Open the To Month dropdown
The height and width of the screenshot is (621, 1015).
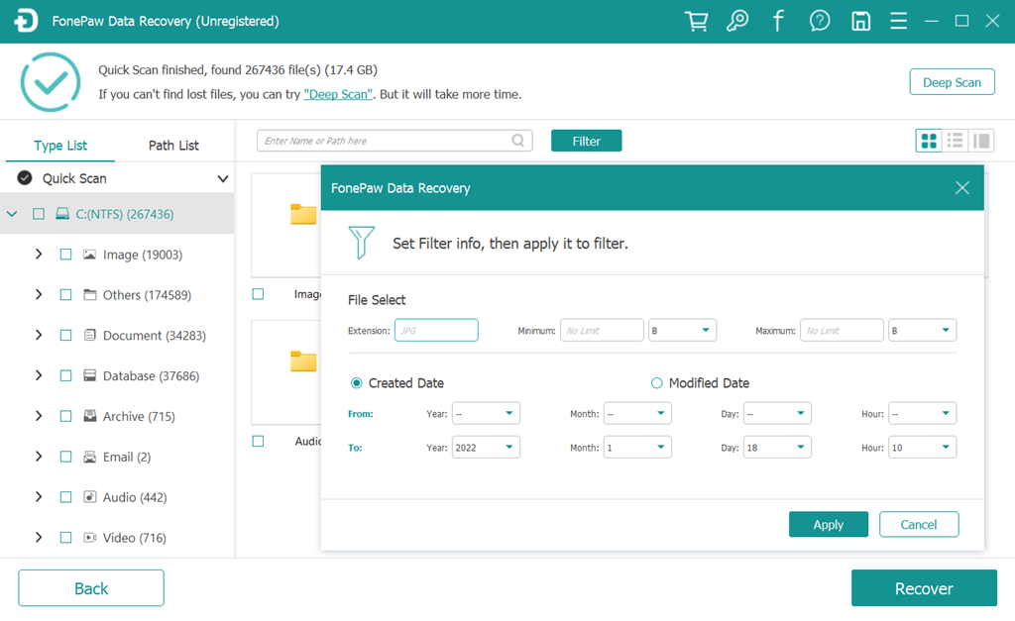(x=637, y=447)
